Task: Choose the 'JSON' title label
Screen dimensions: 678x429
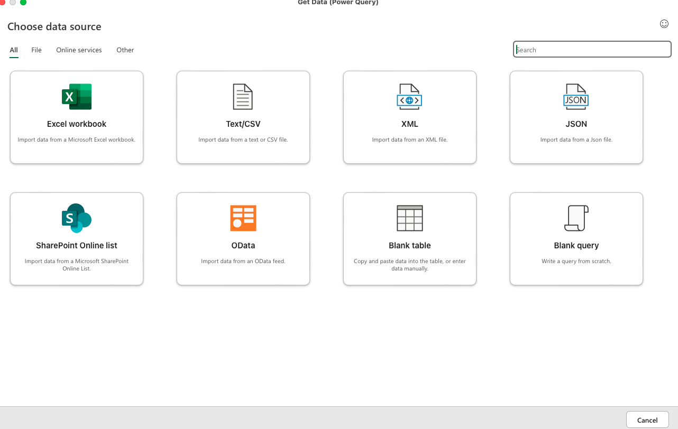Action: [x=576, y=124]
